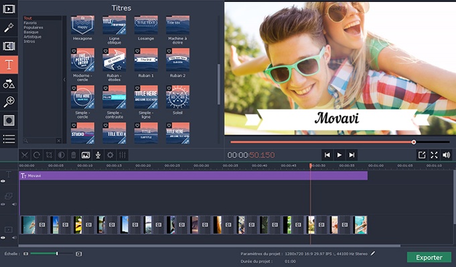Click the Échelle timeline zoom slider

(x=52, y=254)
